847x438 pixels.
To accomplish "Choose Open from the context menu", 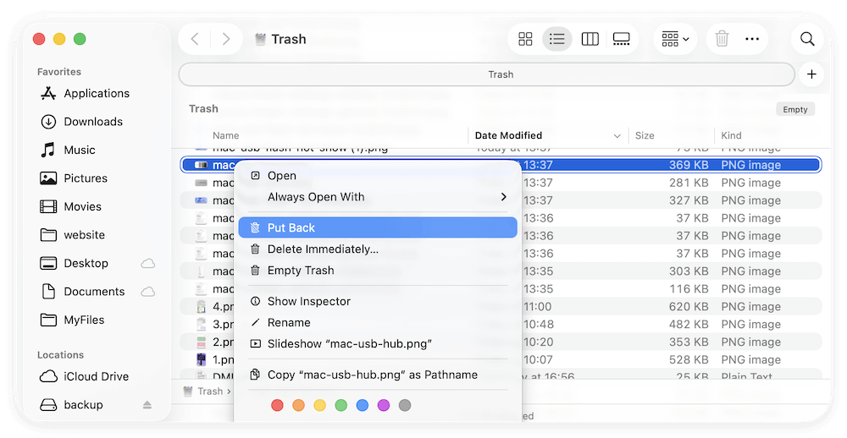I will pos(378,176).
